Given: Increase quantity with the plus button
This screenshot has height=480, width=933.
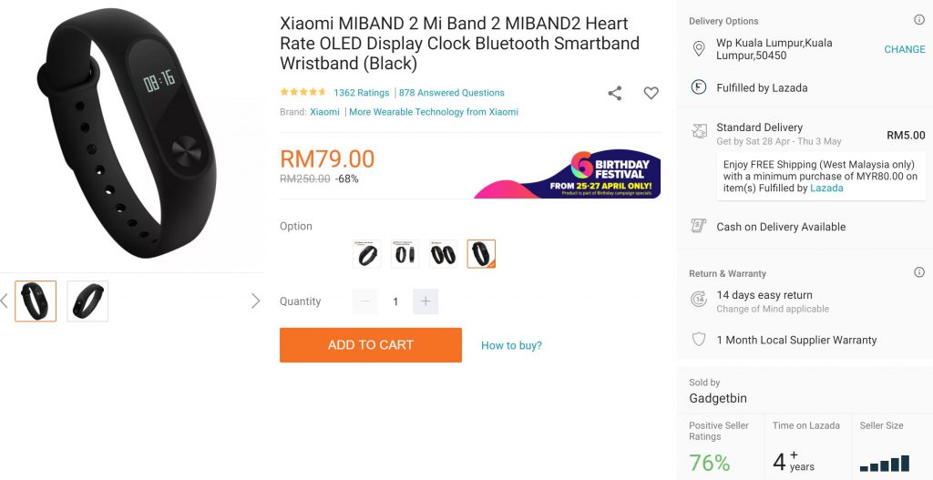Looking at the screenshot, I should [x=425, y=301].
